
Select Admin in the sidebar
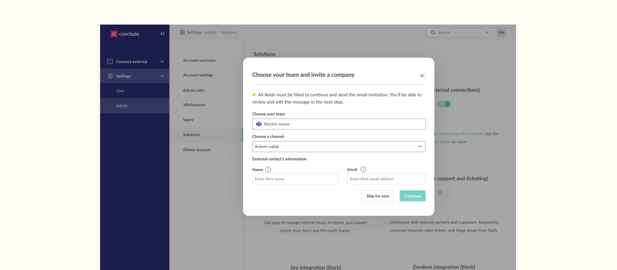pos(135,106)
